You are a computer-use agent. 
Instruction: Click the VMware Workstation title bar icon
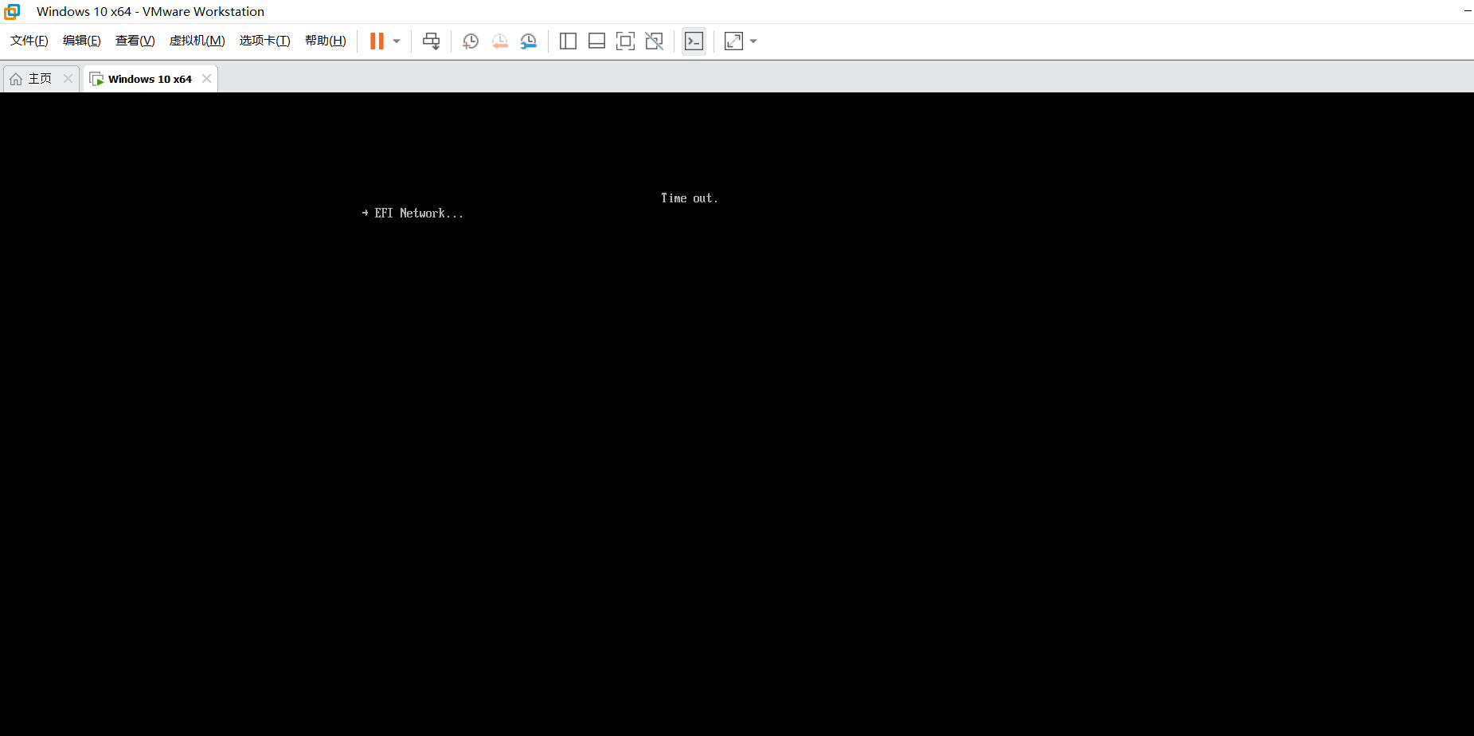(x=12, y=11)
